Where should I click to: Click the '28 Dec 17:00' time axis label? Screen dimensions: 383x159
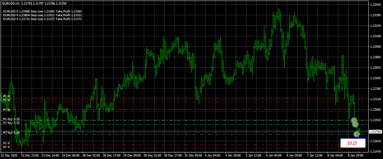(112, 156)
